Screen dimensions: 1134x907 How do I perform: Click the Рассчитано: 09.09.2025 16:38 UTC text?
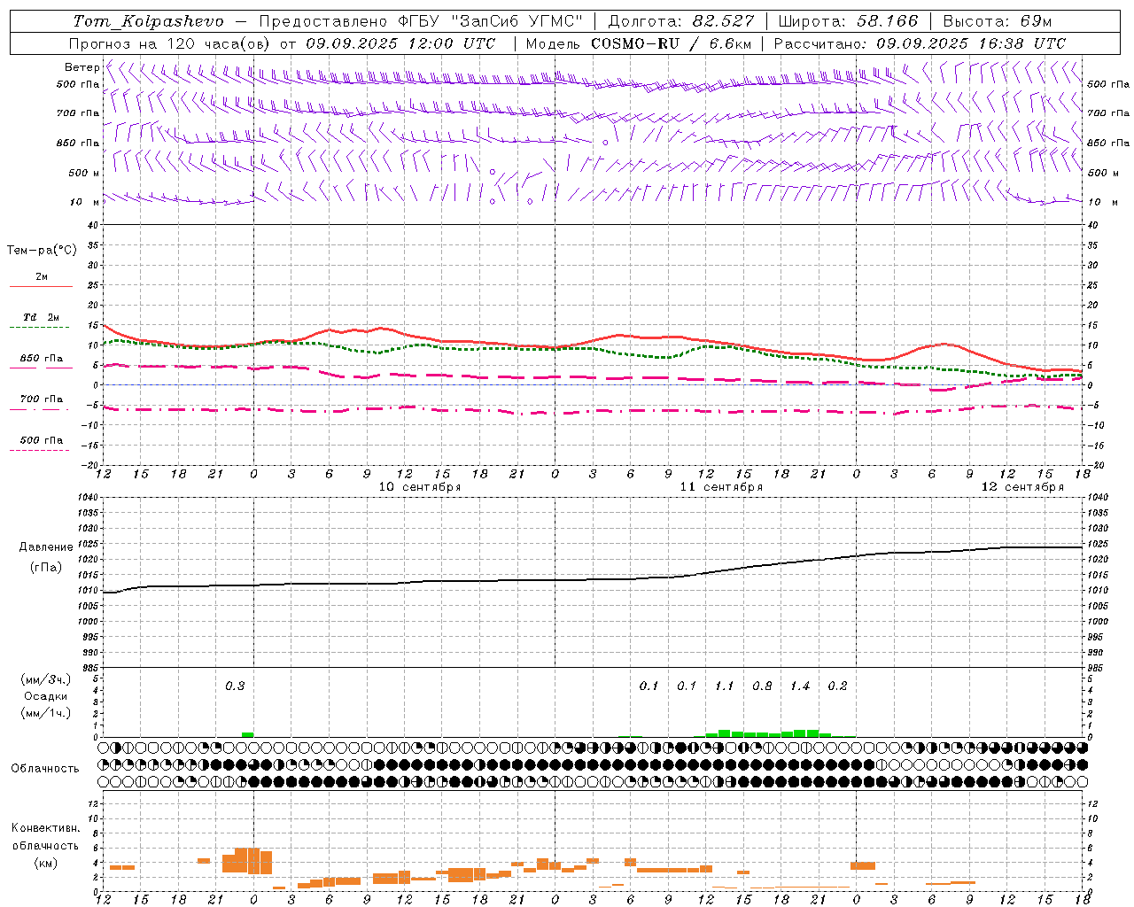point(920,43)
